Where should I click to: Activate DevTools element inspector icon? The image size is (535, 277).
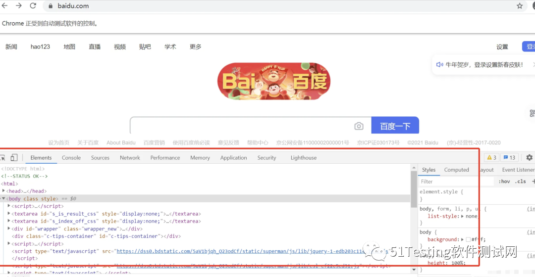[x=3, y=157]
